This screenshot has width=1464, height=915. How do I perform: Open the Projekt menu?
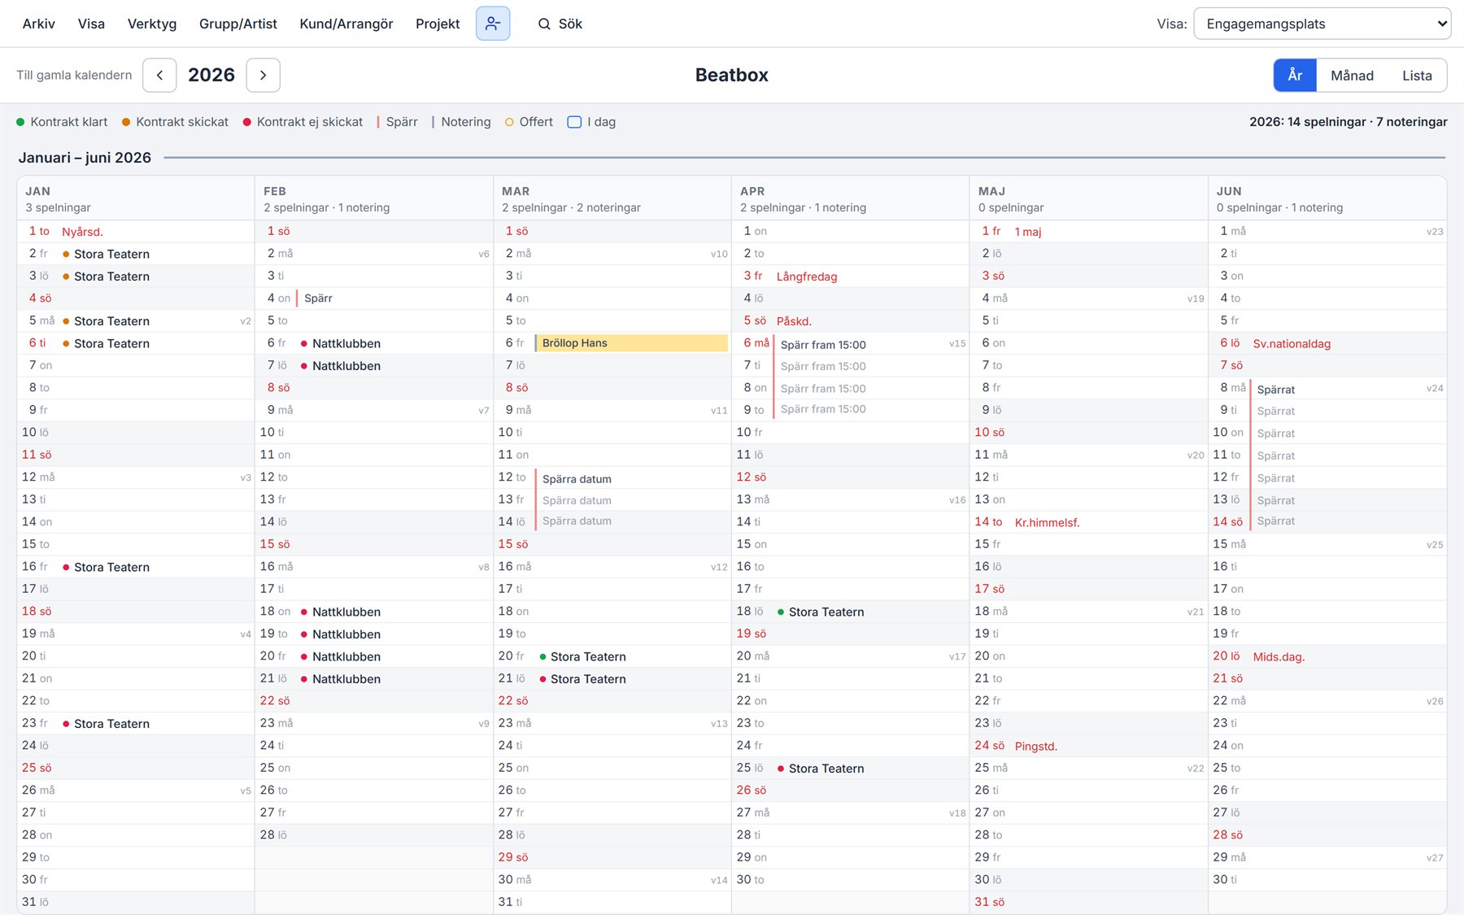pyautogui.click(x=438, y=24)
